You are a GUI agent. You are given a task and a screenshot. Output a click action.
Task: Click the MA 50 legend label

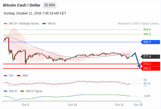(52, 24)
